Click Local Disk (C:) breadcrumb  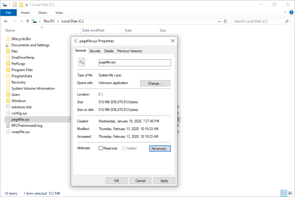[73, 21]
